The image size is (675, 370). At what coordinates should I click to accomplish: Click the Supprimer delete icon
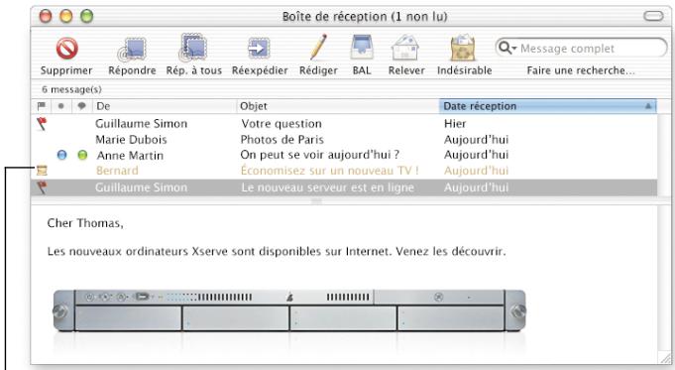(x=66, y=49)
